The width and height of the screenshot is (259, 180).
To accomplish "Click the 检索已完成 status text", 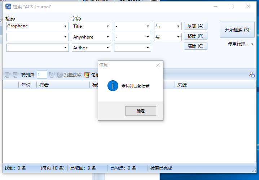I will point(161,168).
